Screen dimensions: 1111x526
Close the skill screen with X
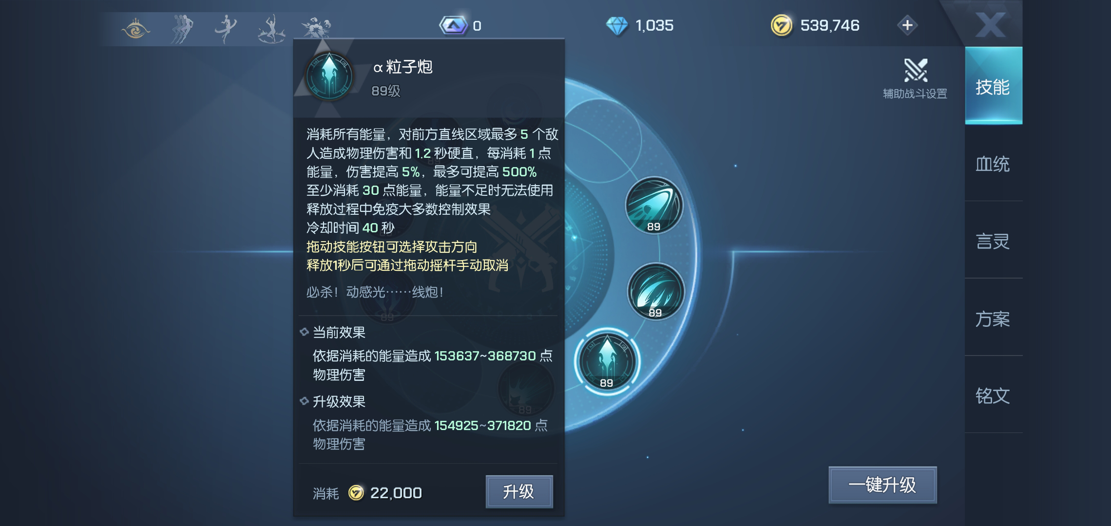[991, 24]
